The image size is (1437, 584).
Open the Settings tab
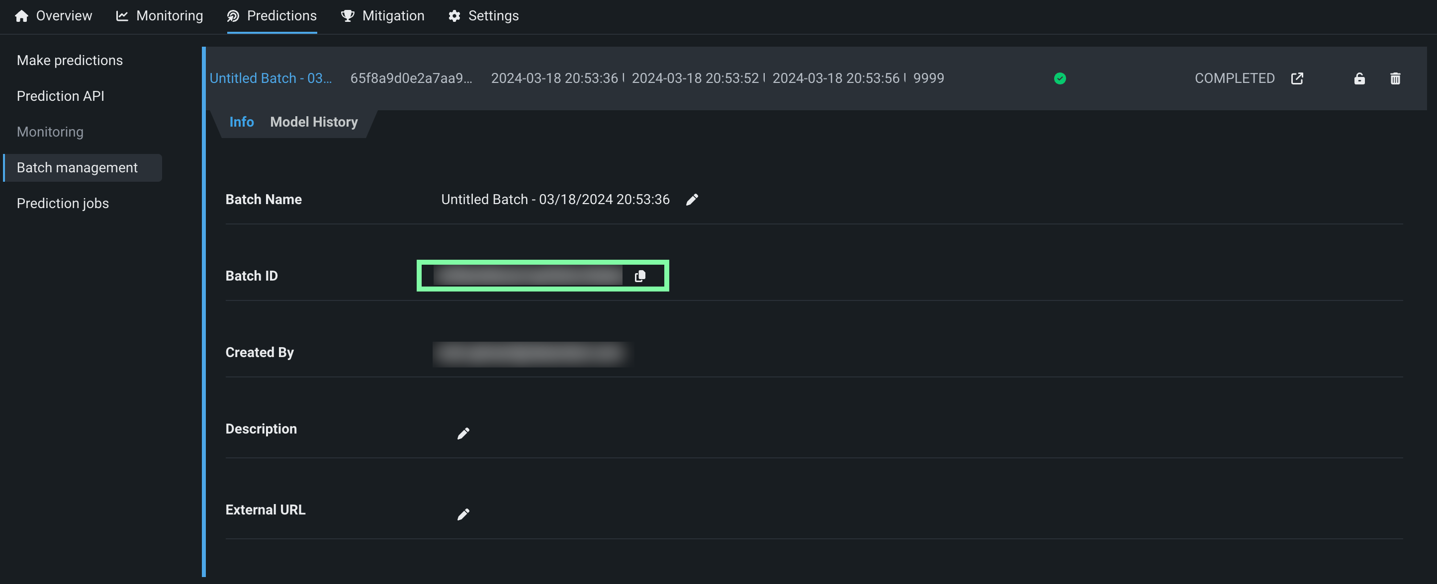coord(483,15)
